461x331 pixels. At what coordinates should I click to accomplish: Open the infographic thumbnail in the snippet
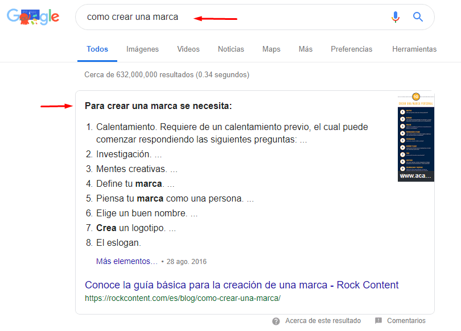point(415,137)
